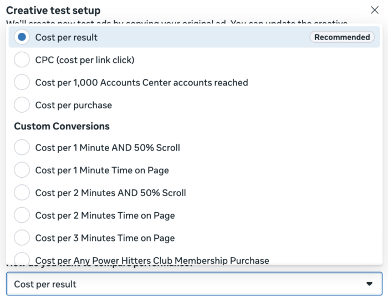Select the Cost per result radio button
This screenshot has height=301, width=388.
22,37
